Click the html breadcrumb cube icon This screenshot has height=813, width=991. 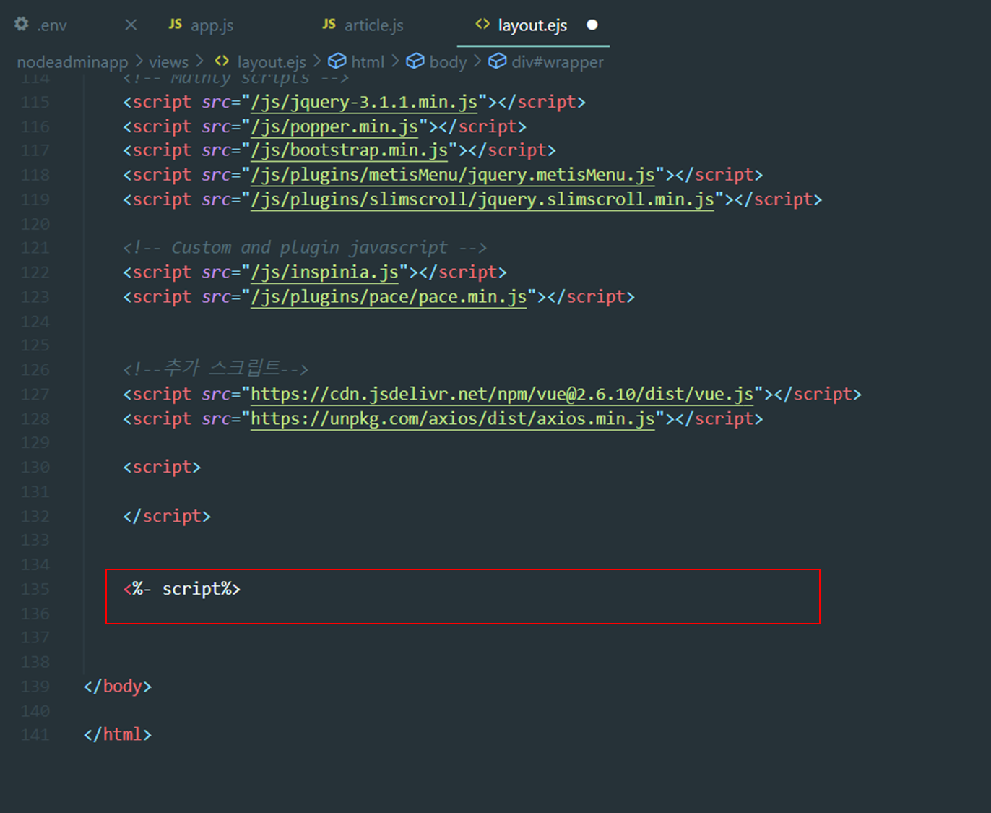click(x=337, y=61)
